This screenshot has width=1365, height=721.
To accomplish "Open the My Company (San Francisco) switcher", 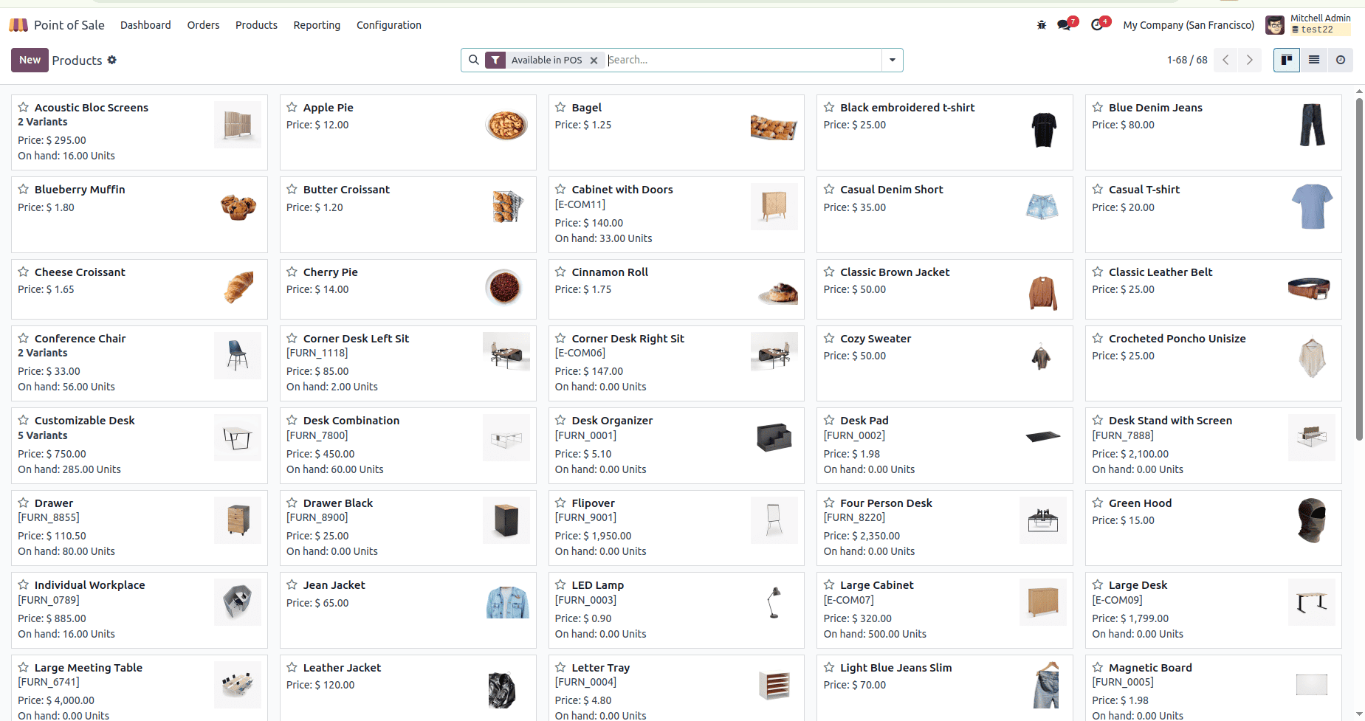I will click(1188, 25).
